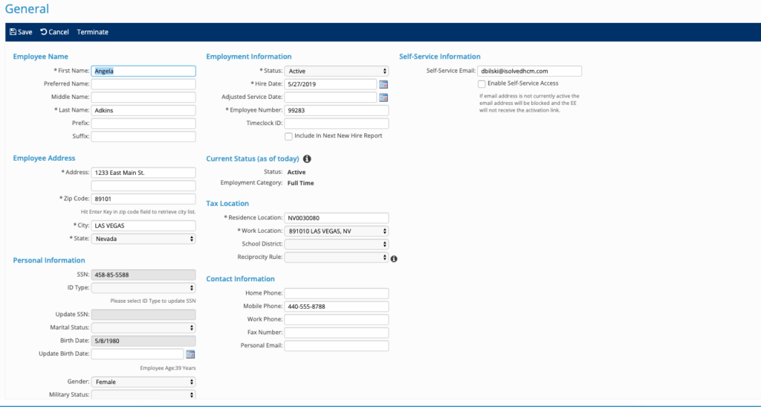
Task: Click the Birth Date field 5/8/1980
Action: point(143,341)
